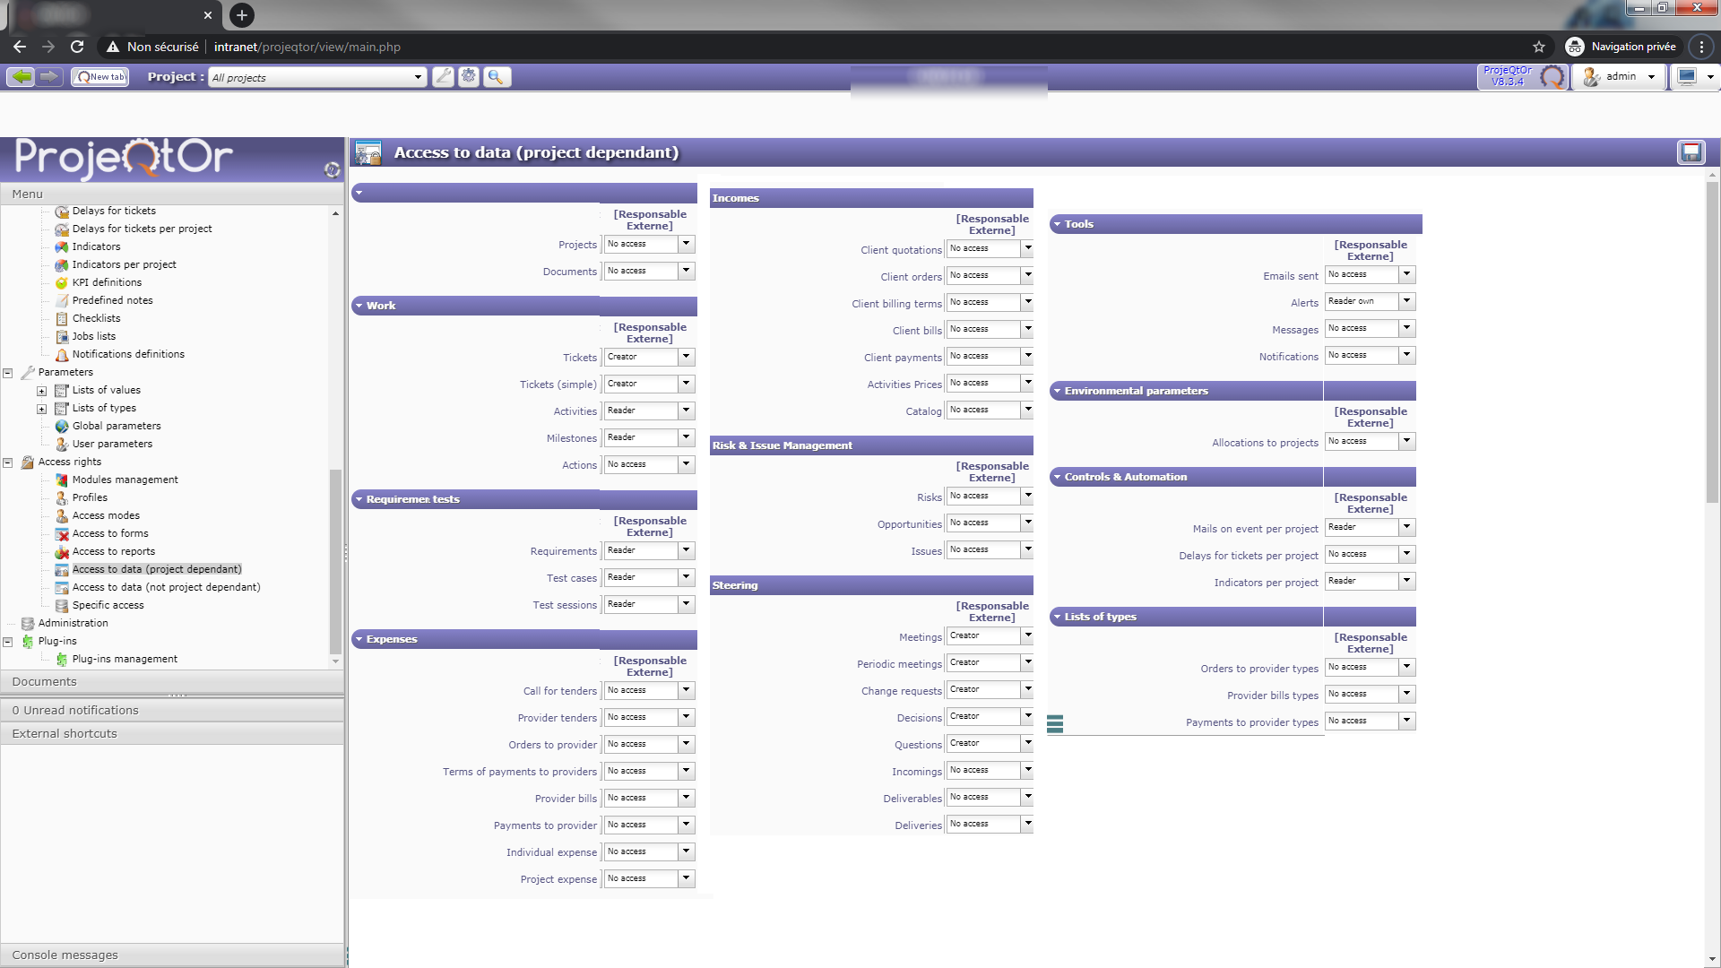The height and width of the screenshot is (968, 1721).
Task: Collapse the Tools section
Action: point(1058,225)
